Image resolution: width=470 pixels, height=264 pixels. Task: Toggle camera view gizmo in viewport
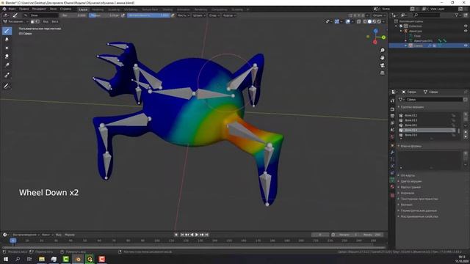click(383, 65)
